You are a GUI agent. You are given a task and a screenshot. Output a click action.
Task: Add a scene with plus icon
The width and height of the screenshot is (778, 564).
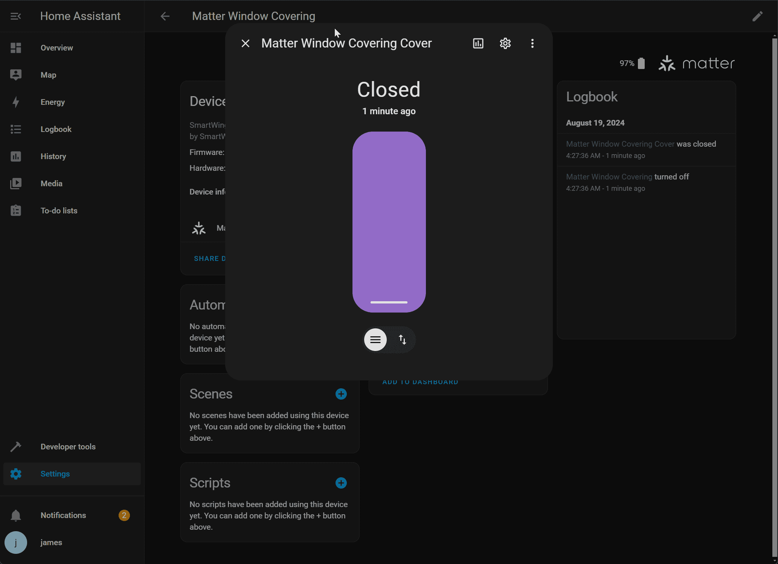click(x=341, y=394)
